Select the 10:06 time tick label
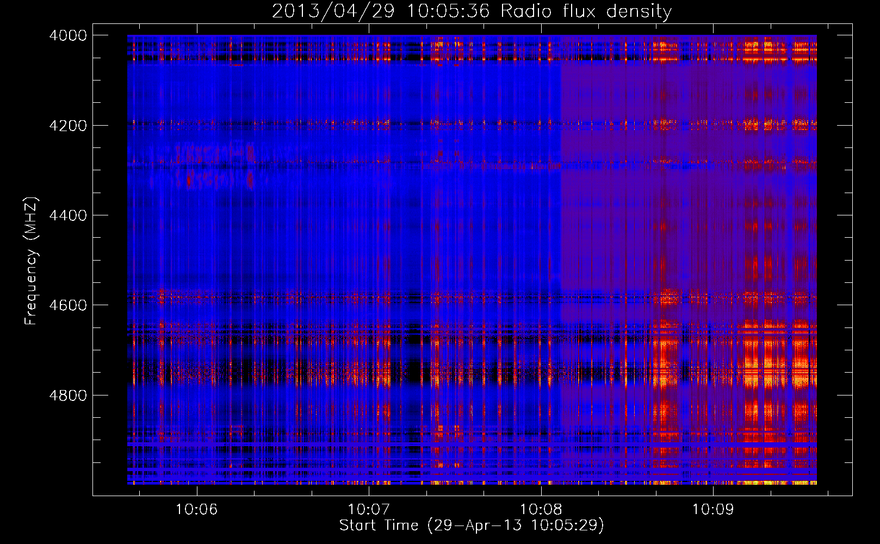 196,509
